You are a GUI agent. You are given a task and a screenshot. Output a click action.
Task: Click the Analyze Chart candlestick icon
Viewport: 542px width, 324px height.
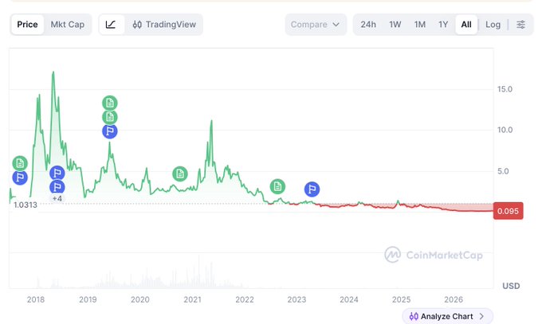pyautogui.click(x=414, y=316)
